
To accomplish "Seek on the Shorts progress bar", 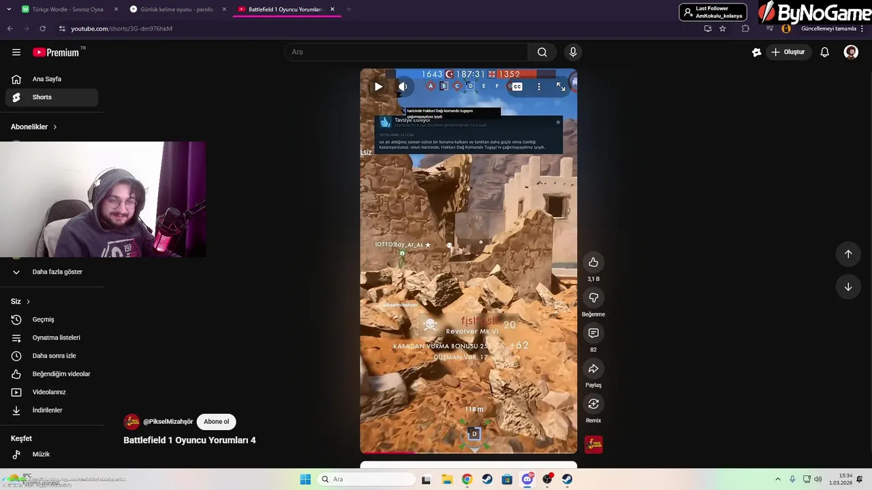I will click(469, 453).
